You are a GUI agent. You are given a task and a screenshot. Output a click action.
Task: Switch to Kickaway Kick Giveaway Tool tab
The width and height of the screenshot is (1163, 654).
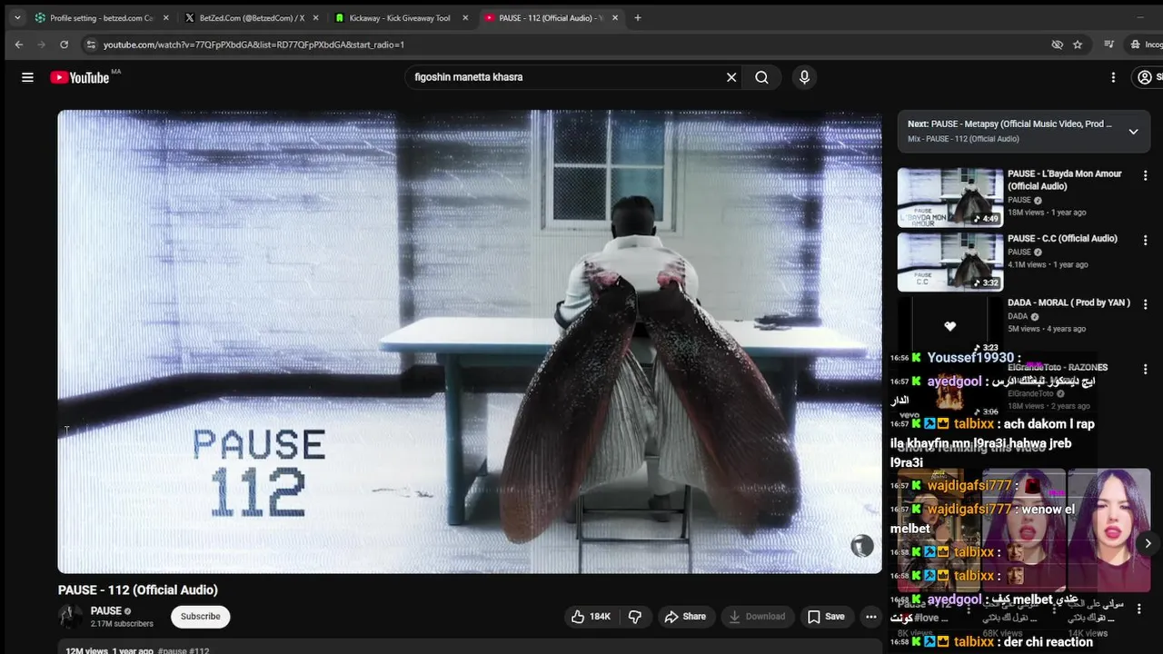tap(400, 17)
